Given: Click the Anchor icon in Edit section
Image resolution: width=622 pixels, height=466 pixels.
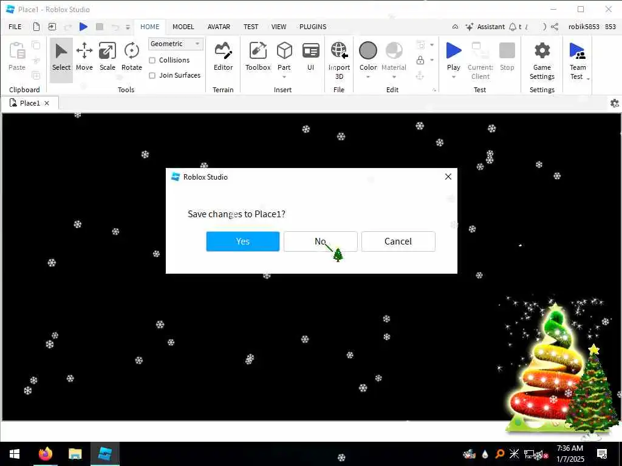Looking at the screenshot, I should click(420, 76).
